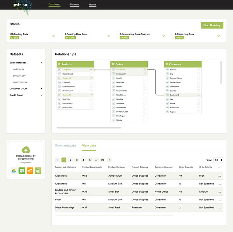Expand the Customer Churn dataset
This screenshot has height=232, width=233.
(x=41, y=89)
